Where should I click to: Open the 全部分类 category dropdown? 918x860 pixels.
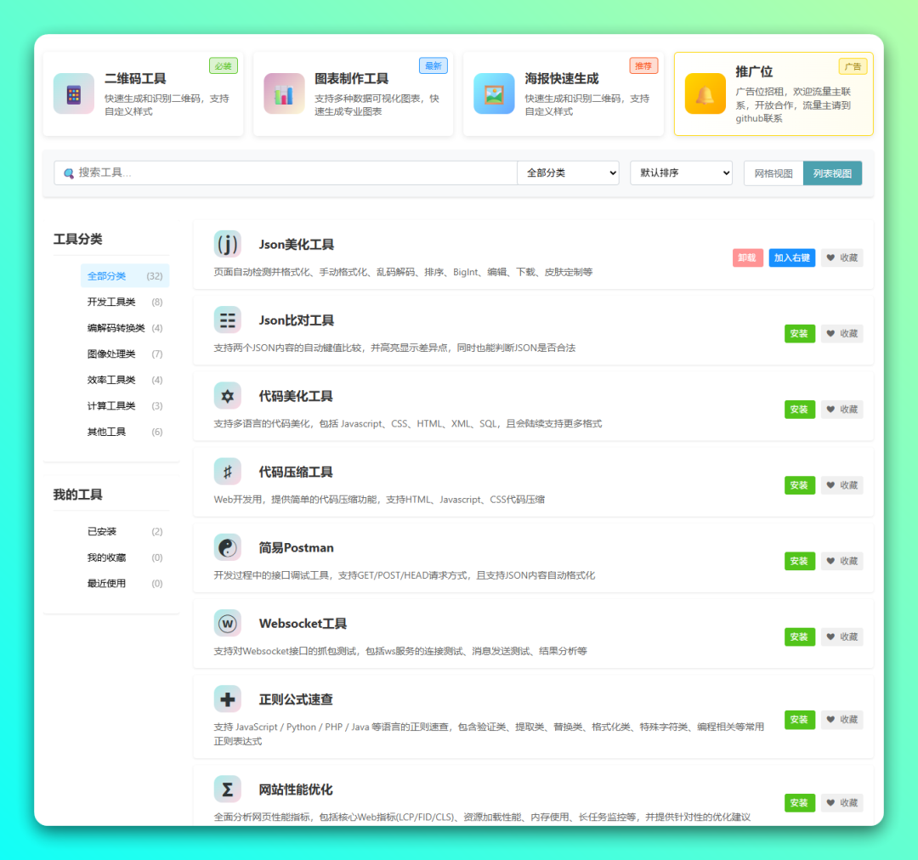[x=568, y=173]
